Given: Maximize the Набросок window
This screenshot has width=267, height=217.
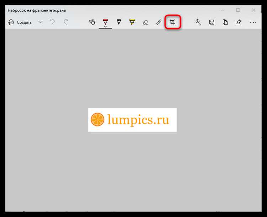Looking at the screenshot, I should click(x=238, y=10).
